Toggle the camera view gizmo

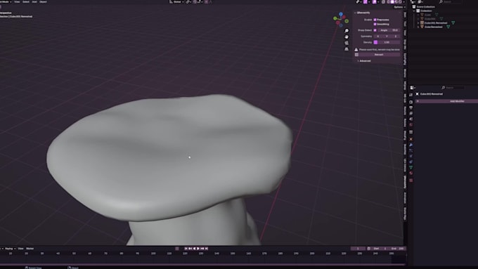[x=347, y=43]
